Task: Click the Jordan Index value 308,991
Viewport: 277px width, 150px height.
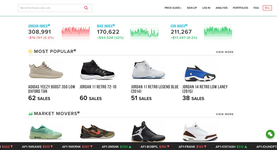Action: [x=39, y=32]
